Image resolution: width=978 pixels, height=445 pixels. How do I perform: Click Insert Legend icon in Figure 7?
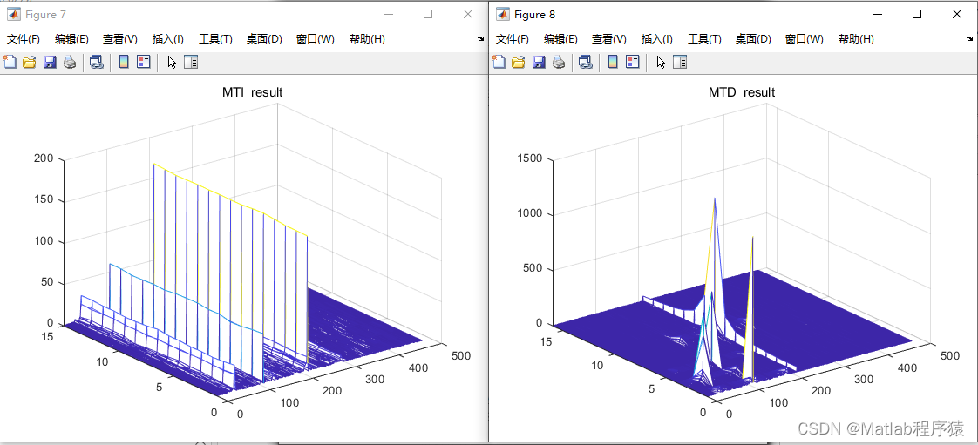click(x=144, y=62)
